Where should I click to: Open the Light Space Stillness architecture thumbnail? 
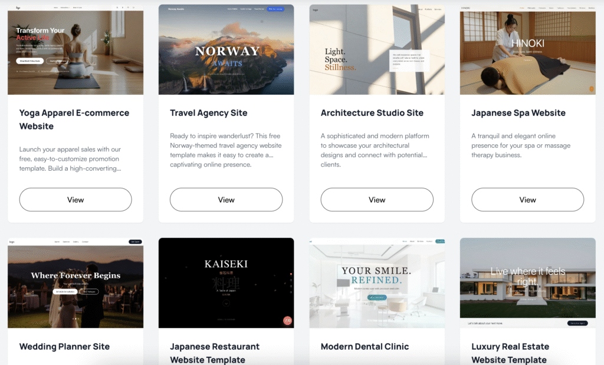pos(377,49)
